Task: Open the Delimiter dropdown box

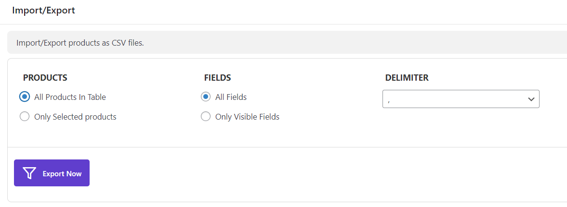Action: [461, 99]
